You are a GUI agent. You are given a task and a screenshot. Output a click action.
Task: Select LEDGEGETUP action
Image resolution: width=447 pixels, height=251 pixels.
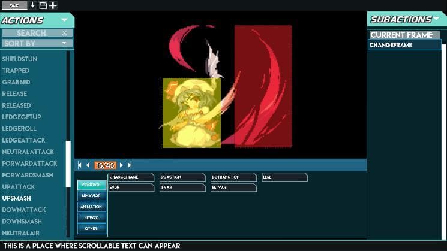click(x=22, y=117)
